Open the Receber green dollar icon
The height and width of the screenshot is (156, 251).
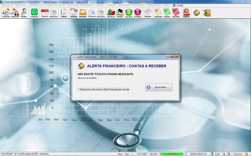pos(129,13)
